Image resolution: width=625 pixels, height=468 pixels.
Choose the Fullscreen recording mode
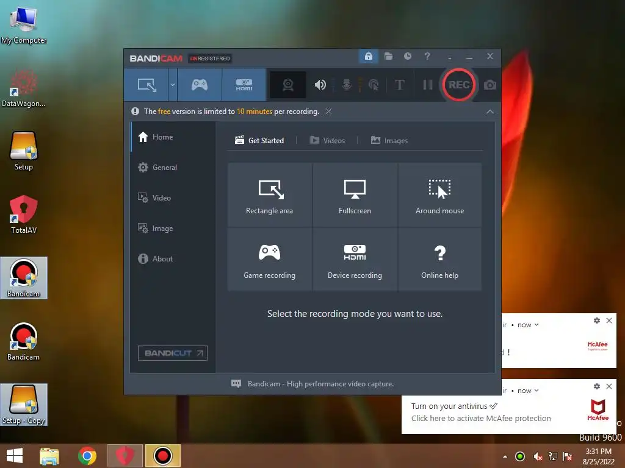pyautogui.click(x=355, y=195)
